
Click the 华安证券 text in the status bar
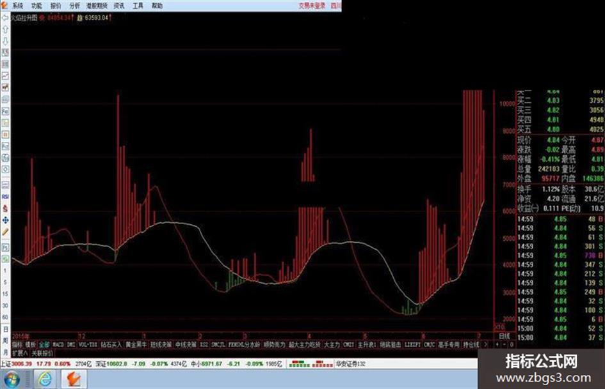click(350, 363)
